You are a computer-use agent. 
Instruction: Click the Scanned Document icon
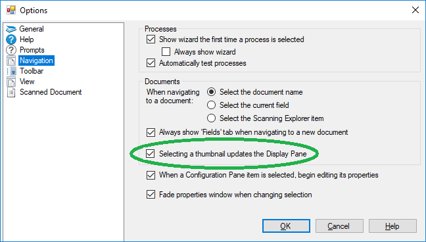point(11,92)
